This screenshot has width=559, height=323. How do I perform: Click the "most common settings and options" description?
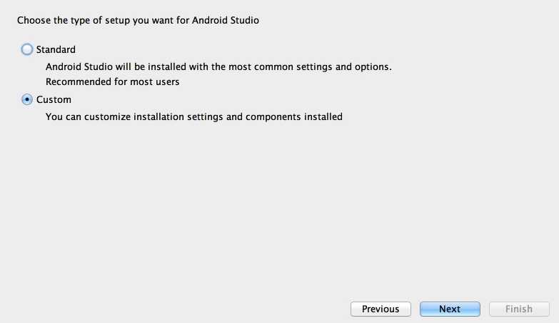[218, 66]
